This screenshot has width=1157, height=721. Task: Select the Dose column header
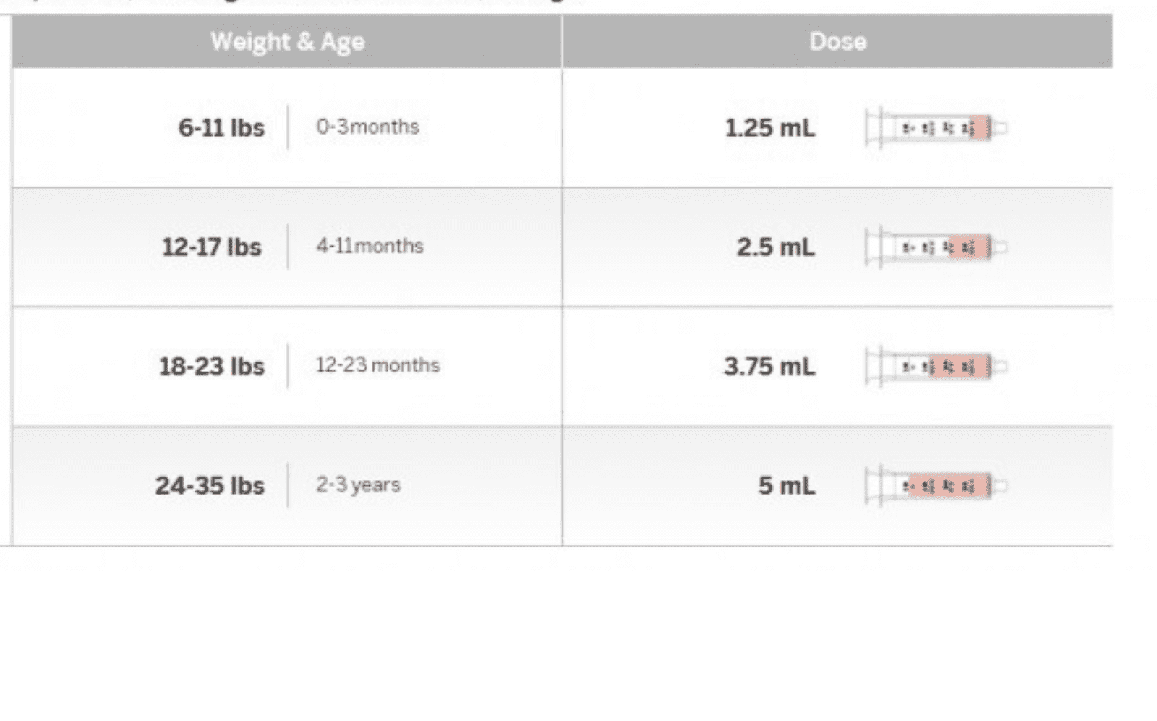tap(837, 41)
